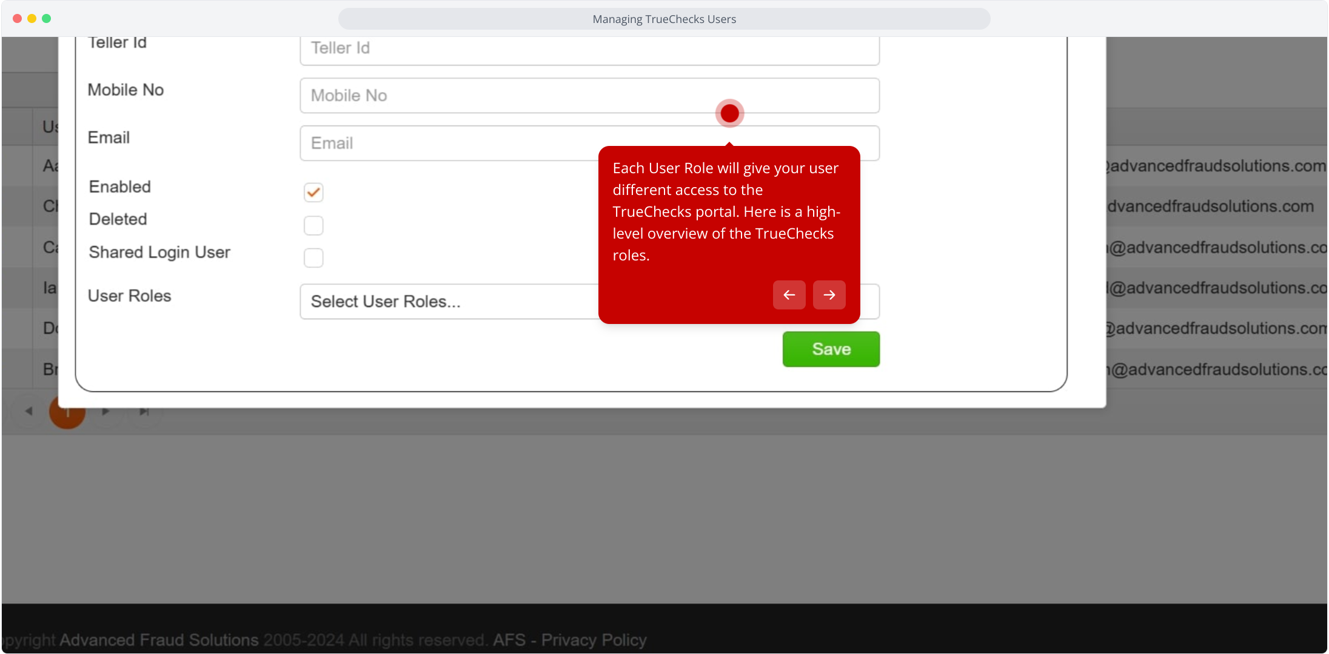This screenshot has width=1329, height=654.
Task: Click the red tooltip text about User Roles
Action: (x=726, y=212)
